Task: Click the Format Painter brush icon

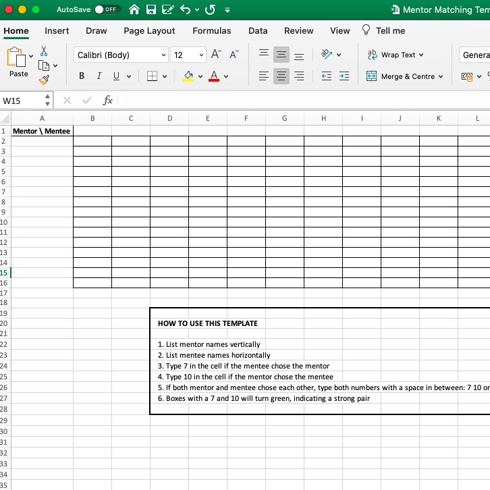Action: (44, 80)
